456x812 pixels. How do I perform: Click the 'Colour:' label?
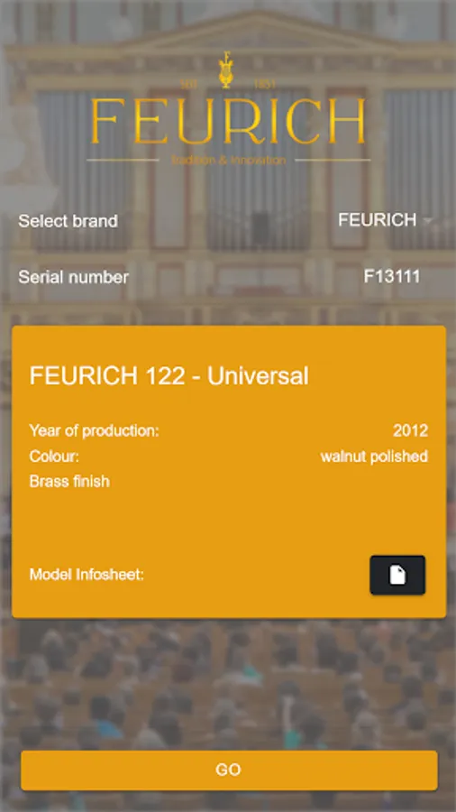(x=54, y=457)
